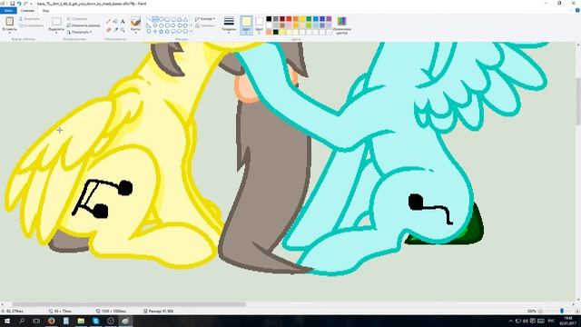Viewport: 581px width, 327px height.
Task: Select the Color 1 box
Action: point(246,25)
